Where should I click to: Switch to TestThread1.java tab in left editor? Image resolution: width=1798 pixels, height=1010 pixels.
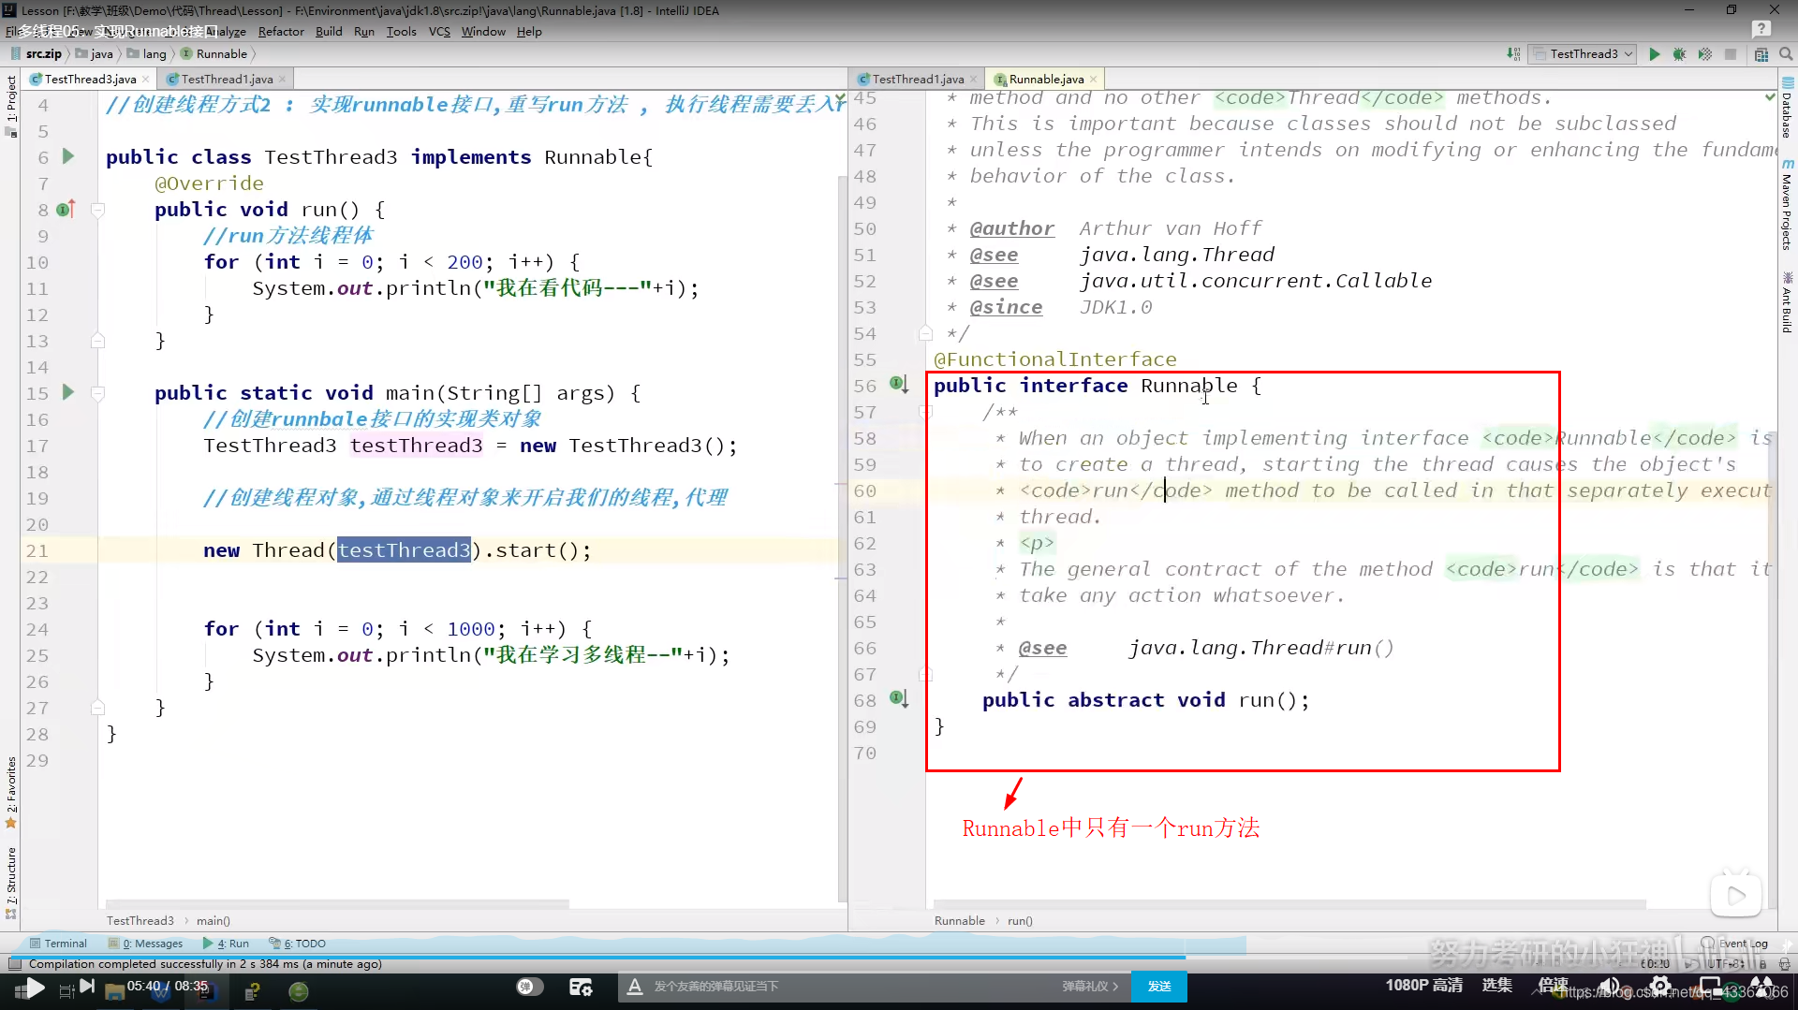click(x=227, y=79)
